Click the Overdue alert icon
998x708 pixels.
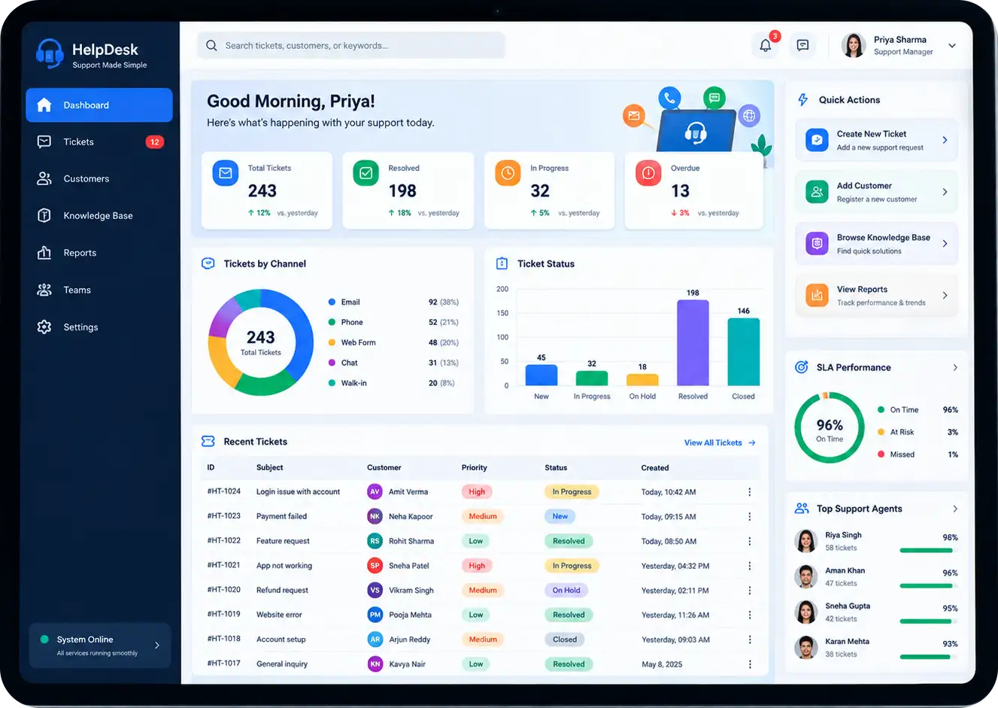(648, 173)
